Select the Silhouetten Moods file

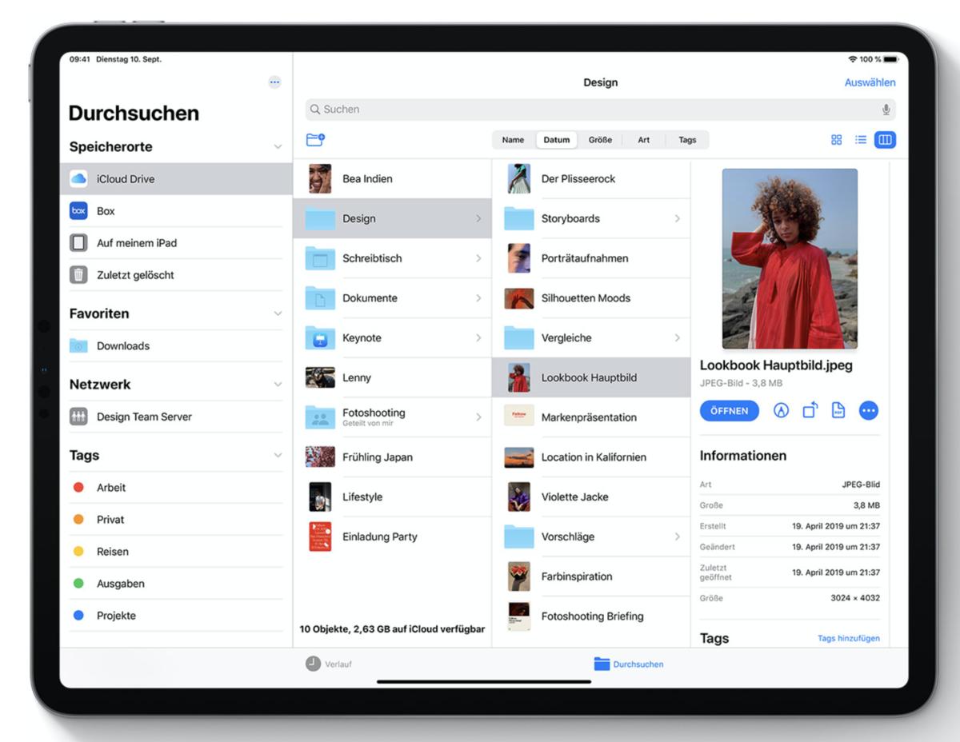(x=591, y=298)
